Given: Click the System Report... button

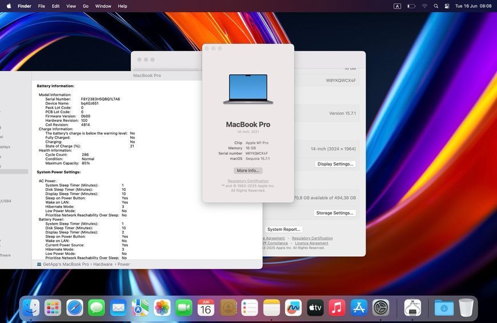Looking at the screenshot, I should 284,229.
